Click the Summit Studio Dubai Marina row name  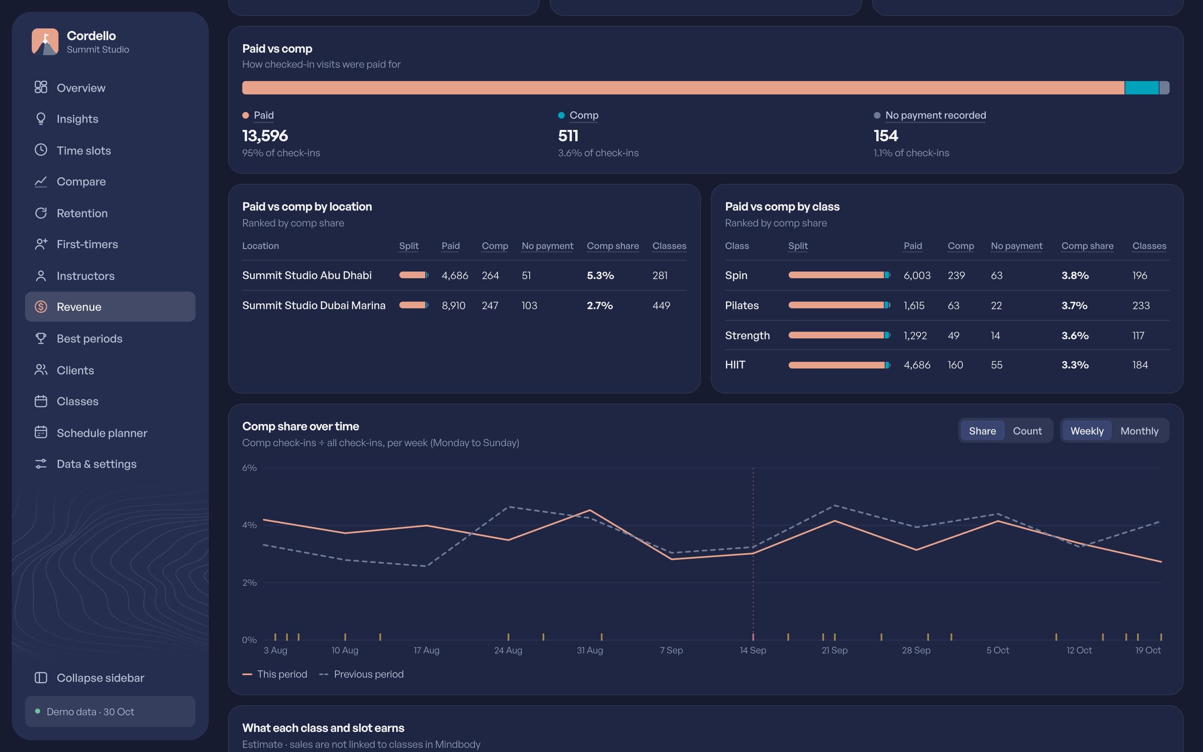314,305
